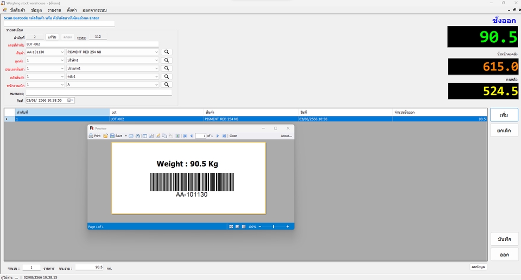Go to the last page
521x280 pixels.
tap(224, 136)
